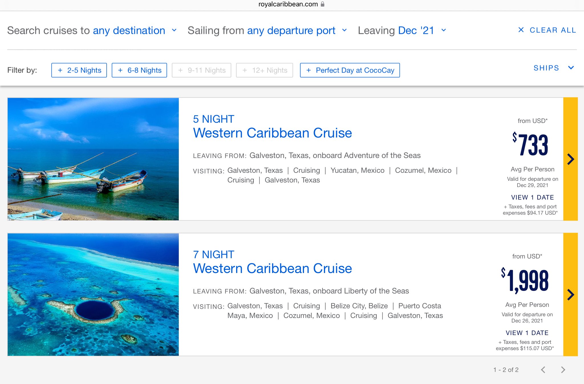The height and width of the screenshot is (384, 584).
Task: Expand the Ships filter menu
Action: pyautogui.click(x=554, y=68)
